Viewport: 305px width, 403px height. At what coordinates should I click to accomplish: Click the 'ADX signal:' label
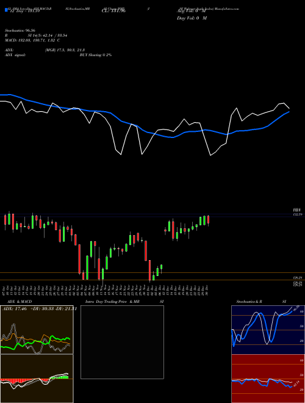(x=15, y=55)
